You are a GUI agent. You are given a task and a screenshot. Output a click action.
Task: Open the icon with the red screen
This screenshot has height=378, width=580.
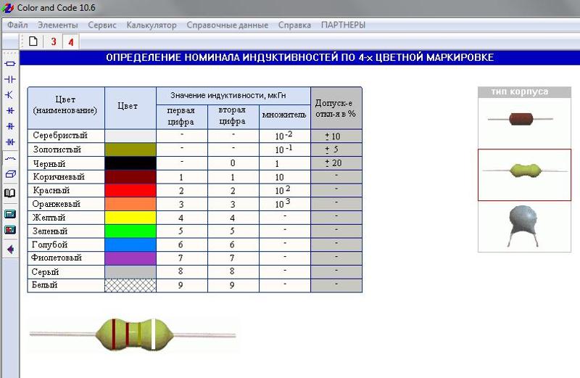pyautogui.click(x=10, y=230)
